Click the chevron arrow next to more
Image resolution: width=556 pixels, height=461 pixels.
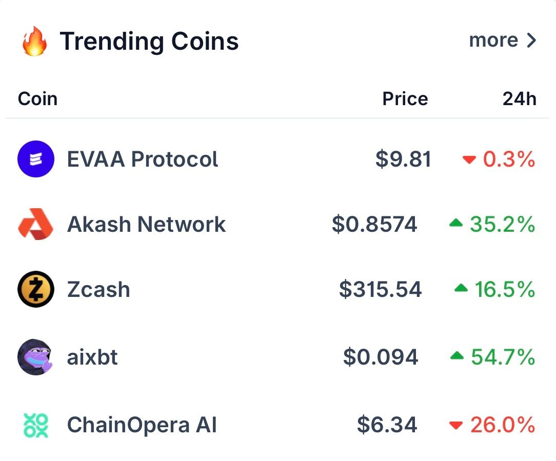(x=531, y=41)
